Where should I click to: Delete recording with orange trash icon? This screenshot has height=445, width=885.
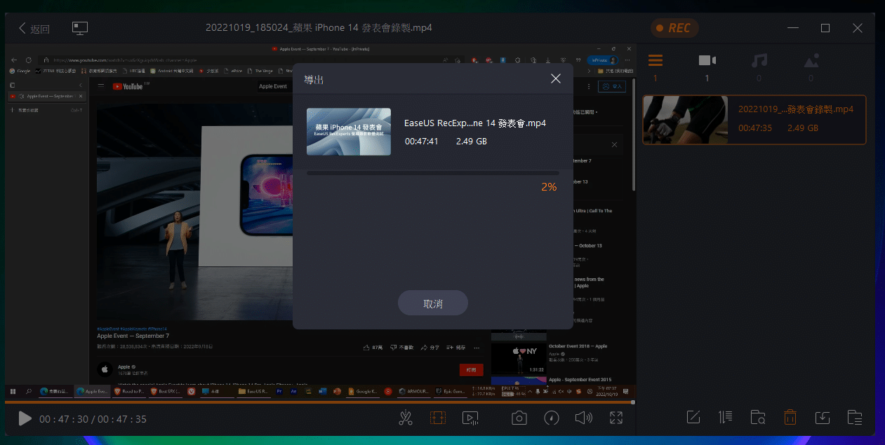[x=790, y=418]
